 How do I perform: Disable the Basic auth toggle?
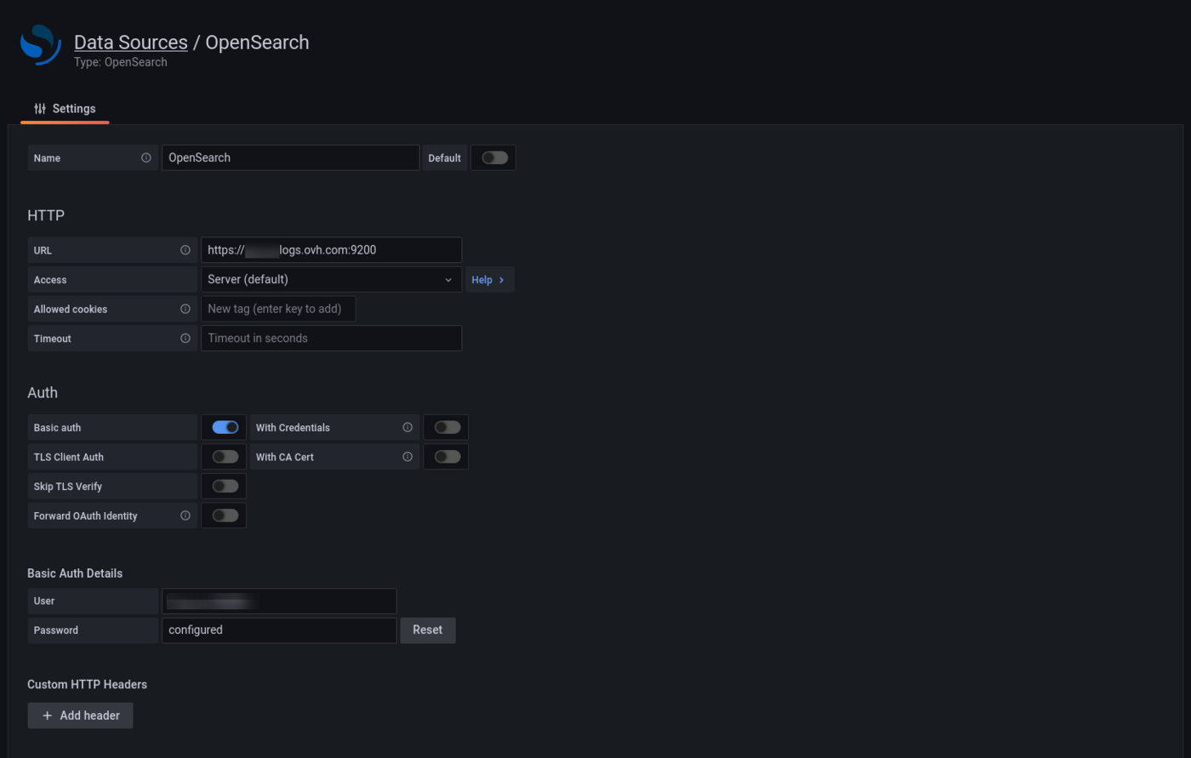(225, 428)
